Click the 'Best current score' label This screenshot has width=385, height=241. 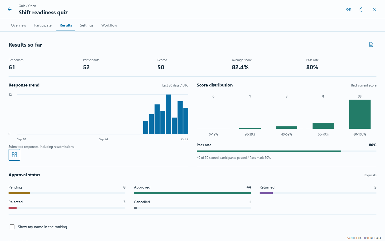pos(364,85)
